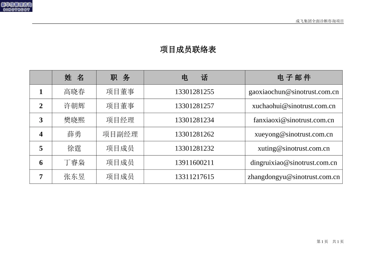This screenshot has width=376, height=266.
Task: Click the role cell 项目副经理
Action: 120,134
